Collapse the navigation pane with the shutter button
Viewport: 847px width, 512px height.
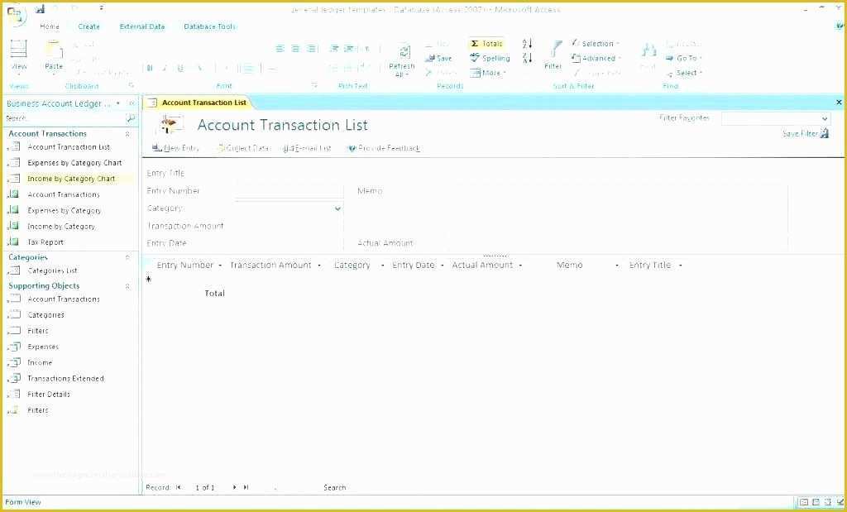132,103
